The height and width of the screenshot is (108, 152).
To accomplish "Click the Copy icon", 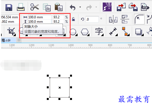I will [x=47, y=7].
